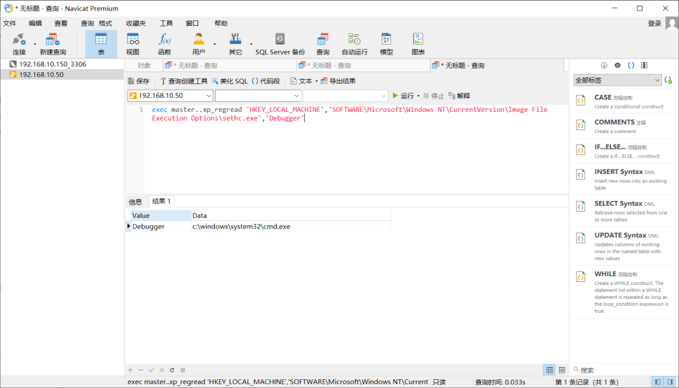Image resolution: width=679 pixels, height=388 pixels.
Task: Click 代码段 snippet button
Action: (x=266, y=82)
